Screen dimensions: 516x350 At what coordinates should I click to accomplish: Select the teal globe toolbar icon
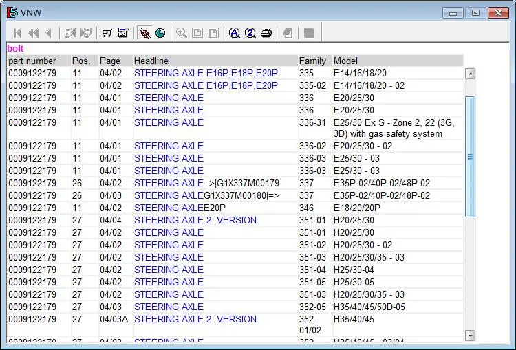point(160,33)
